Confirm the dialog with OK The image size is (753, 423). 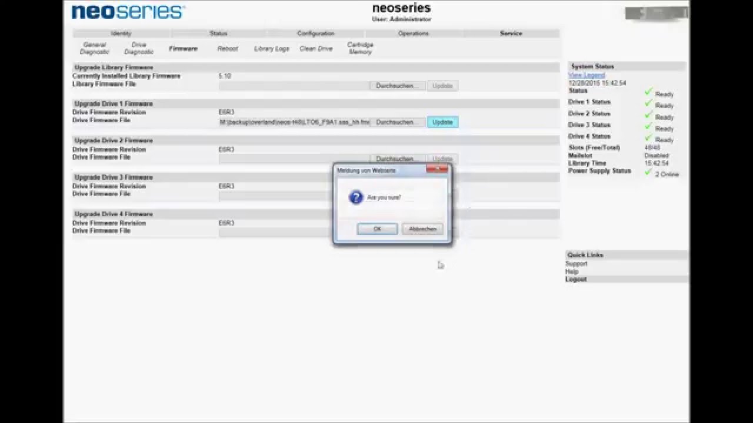377,229
